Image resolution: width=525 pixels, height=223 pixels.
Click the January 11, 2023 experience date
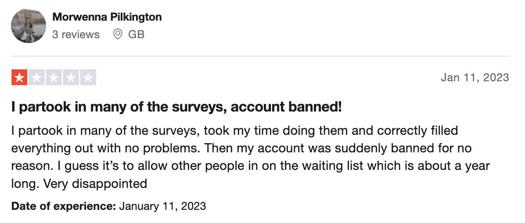[x=162, y=206]
